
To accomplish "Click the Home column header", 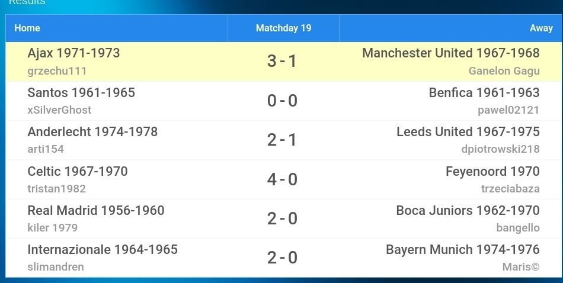I will click(117, 28).
